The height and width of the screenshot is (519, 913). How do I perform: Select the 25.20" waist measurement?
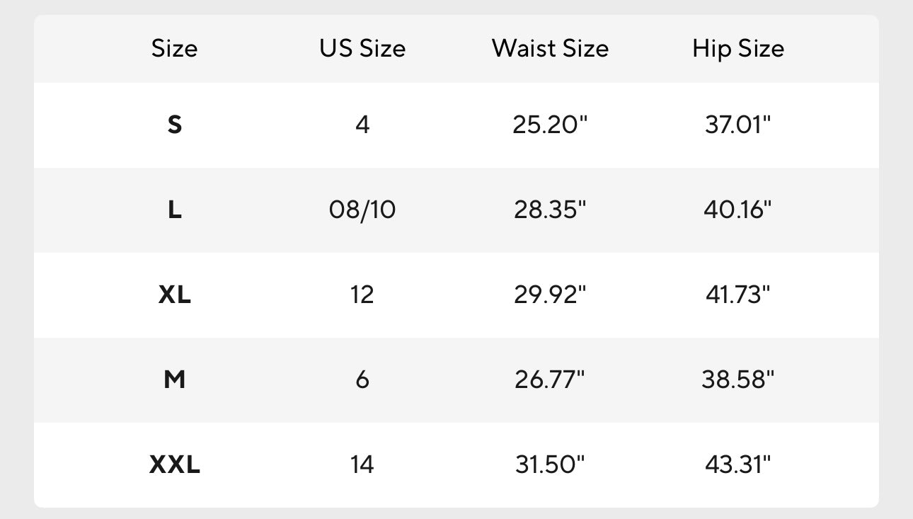coord(550,125)
